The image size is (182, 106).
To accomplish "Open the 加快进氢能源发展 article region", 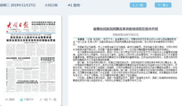I will [47, 59].
